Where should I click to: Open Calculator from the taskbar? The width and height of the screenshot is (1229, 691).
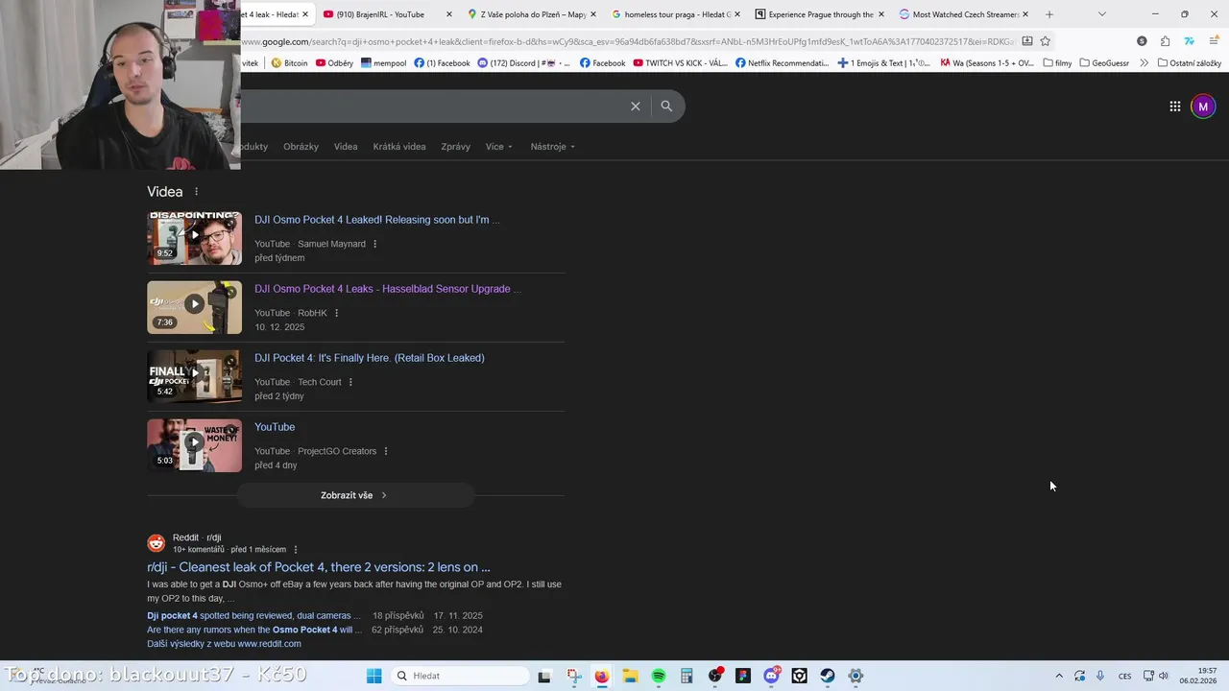click(x=687, y=676)
